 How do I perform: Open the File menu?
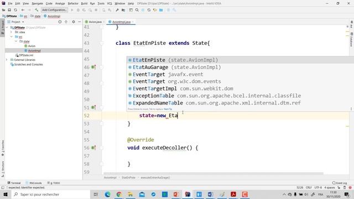pyautogui.click(x=10, y=3)
